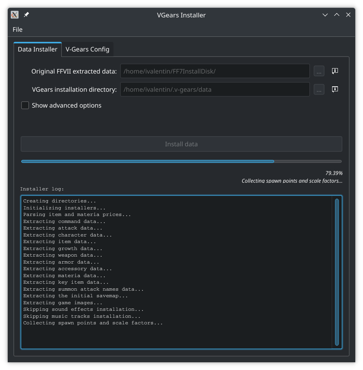Click log line 'Extracting command data...'
This screenshot has height=370, width=363.
tap(64, 221)
